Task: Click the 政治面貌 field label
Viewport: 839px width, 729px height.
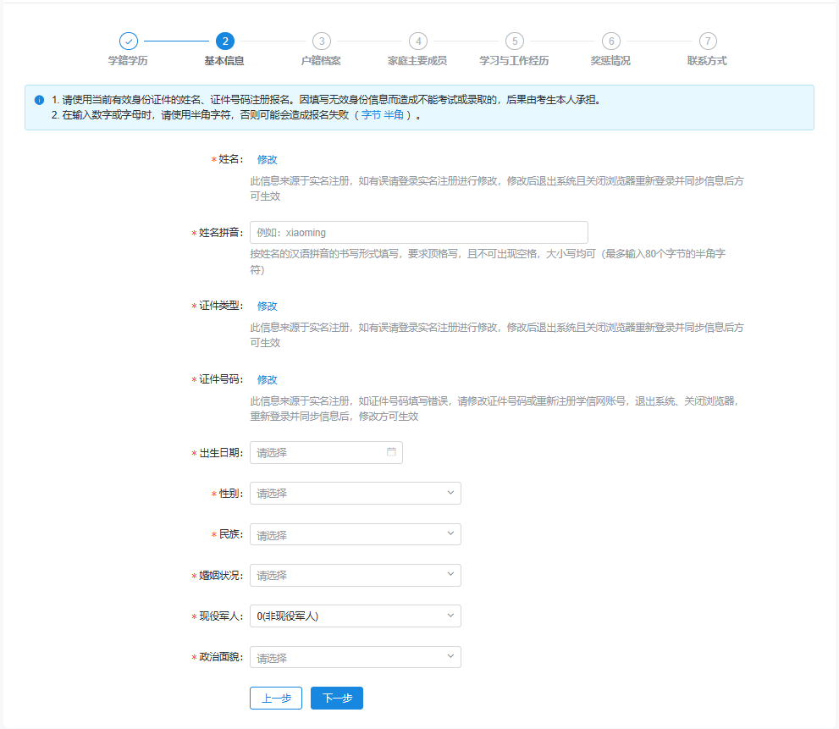Action: coord(219,657)
